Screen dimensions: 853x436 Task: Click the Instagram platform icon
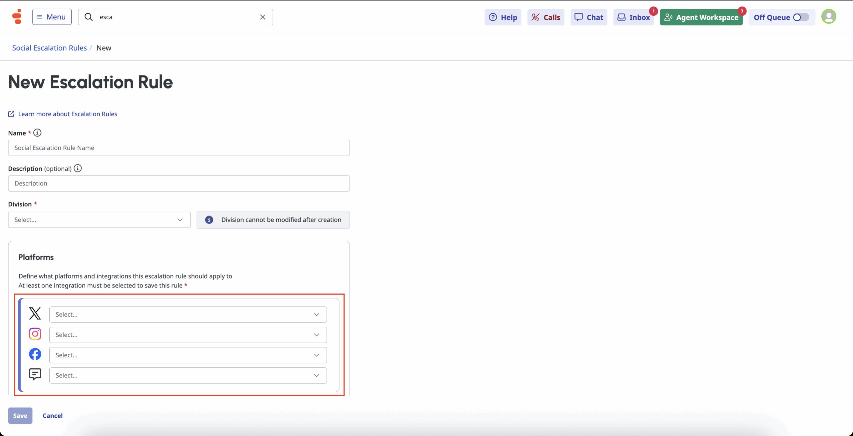coord(35,334)
